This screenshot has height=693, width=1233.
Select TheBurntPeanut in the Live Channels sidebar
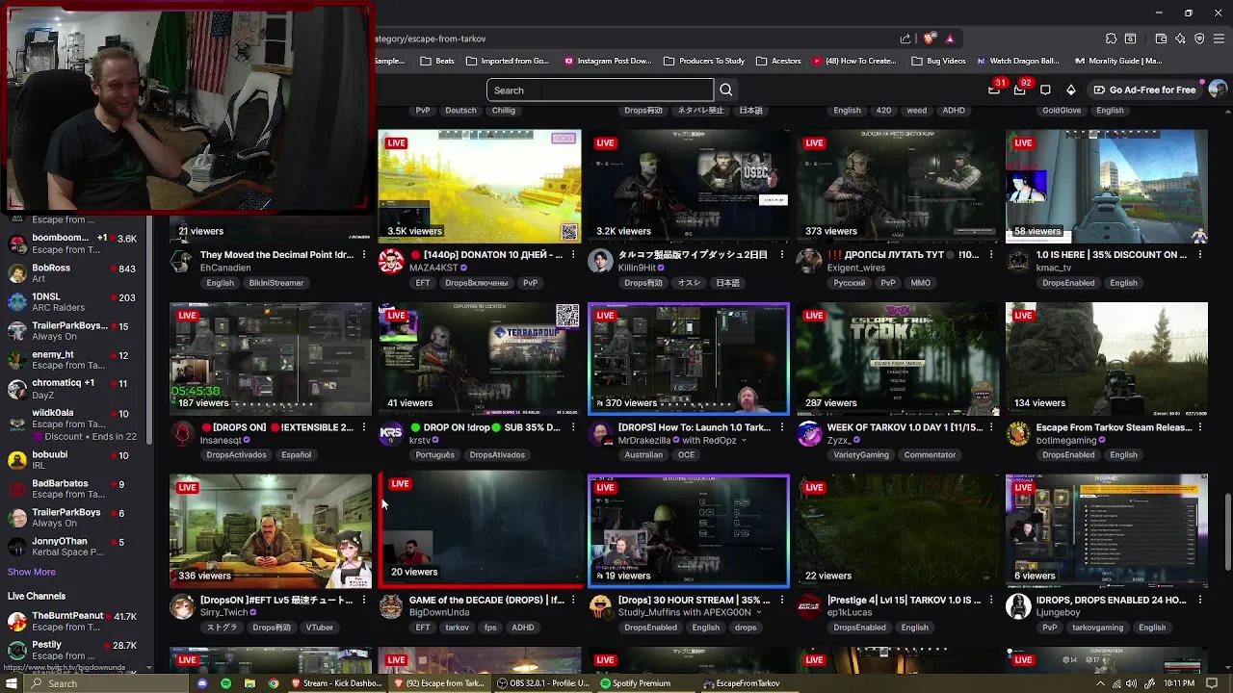73,621
